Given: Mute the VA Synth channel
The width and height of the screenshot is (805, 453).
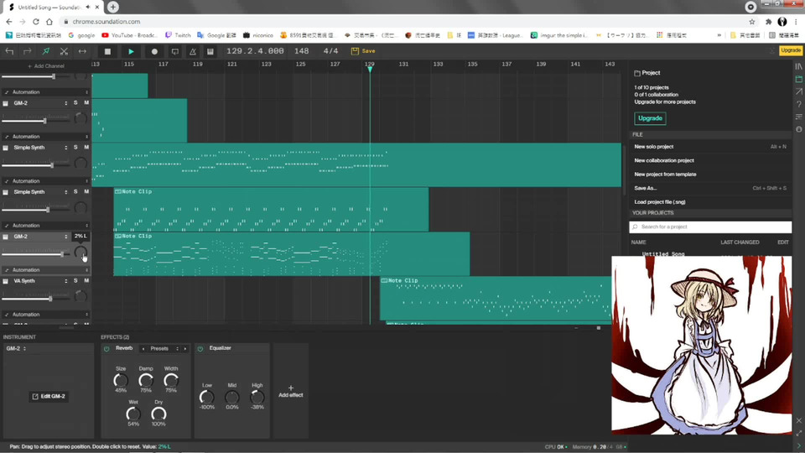Looking at the screenshot, I should [x=86, y=281].
